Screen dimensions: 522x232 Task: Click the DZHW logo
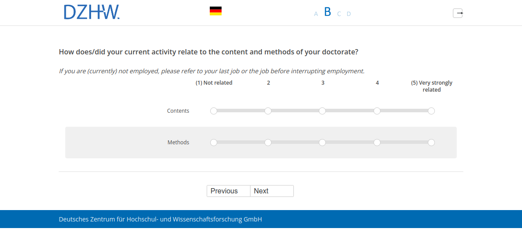(x=92, y=12)
